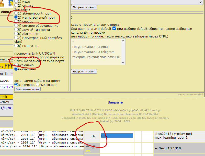Screen dimensions: 205x156
Task: Click 'Відправити запит' under top dropdown
Action: click(x=84, y=7)
